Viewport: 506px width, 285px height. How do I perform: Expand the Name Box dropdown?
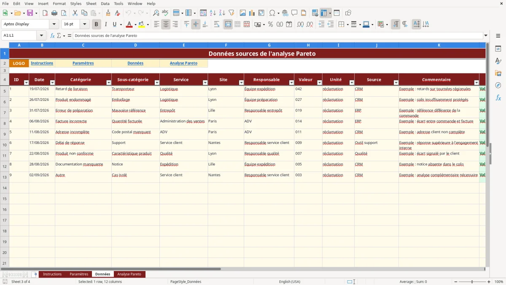point(41,36)
